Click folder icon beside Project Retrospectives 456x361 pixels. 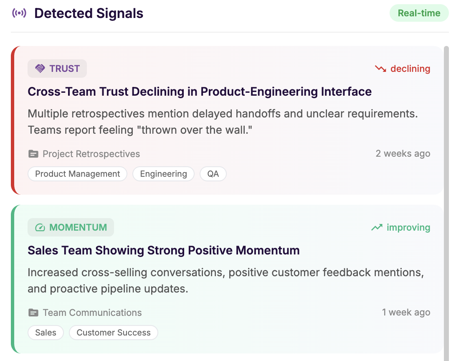[x=33, y=154]
